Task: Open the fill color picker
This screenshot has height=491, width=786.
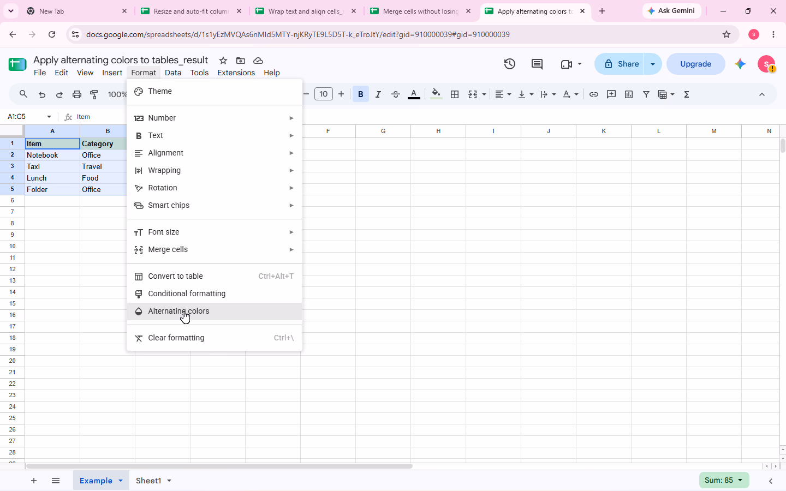Action: tap(436, 94)
